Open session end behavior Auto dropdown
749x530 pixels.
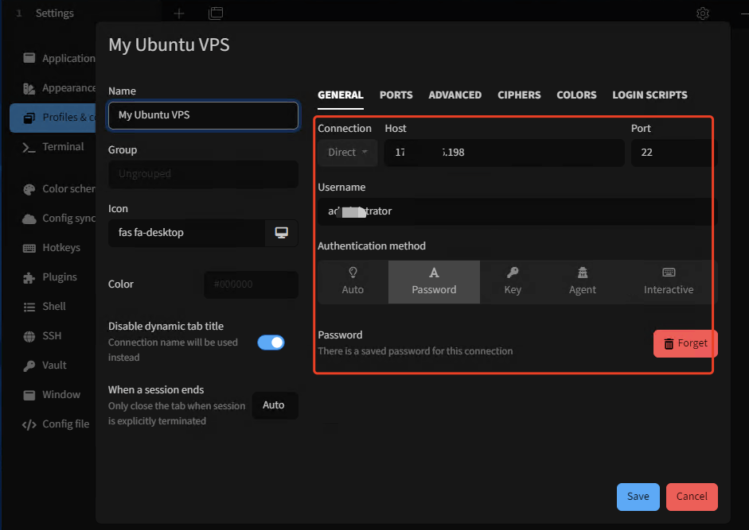[x=275, y=405]
